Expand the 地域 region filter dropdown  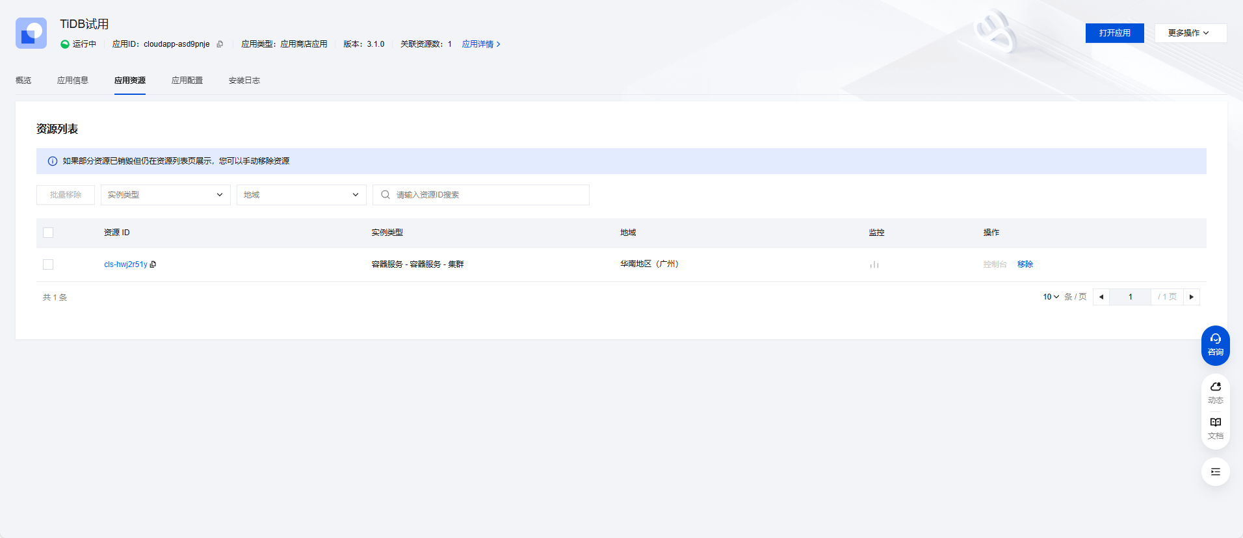pos(301,195)
